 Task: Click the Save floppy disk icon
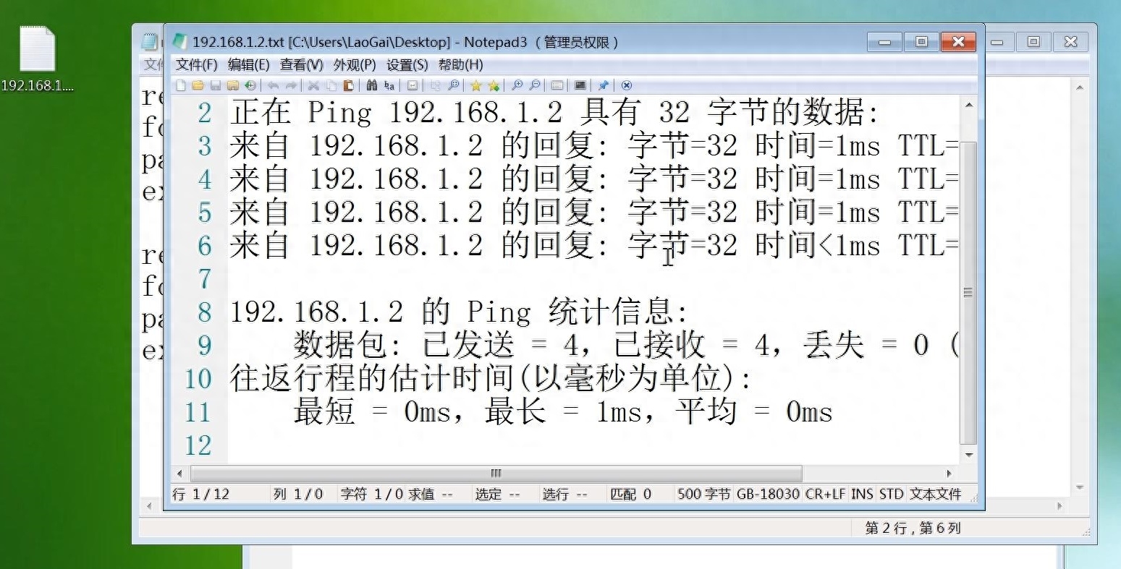coord(216,85)
